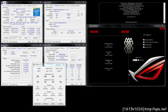Click the RealTemp title bar icon

coord(34,65)
